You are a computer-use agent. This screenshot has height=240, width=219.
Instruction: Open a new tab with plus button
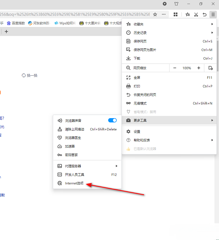tap(6, 32)
